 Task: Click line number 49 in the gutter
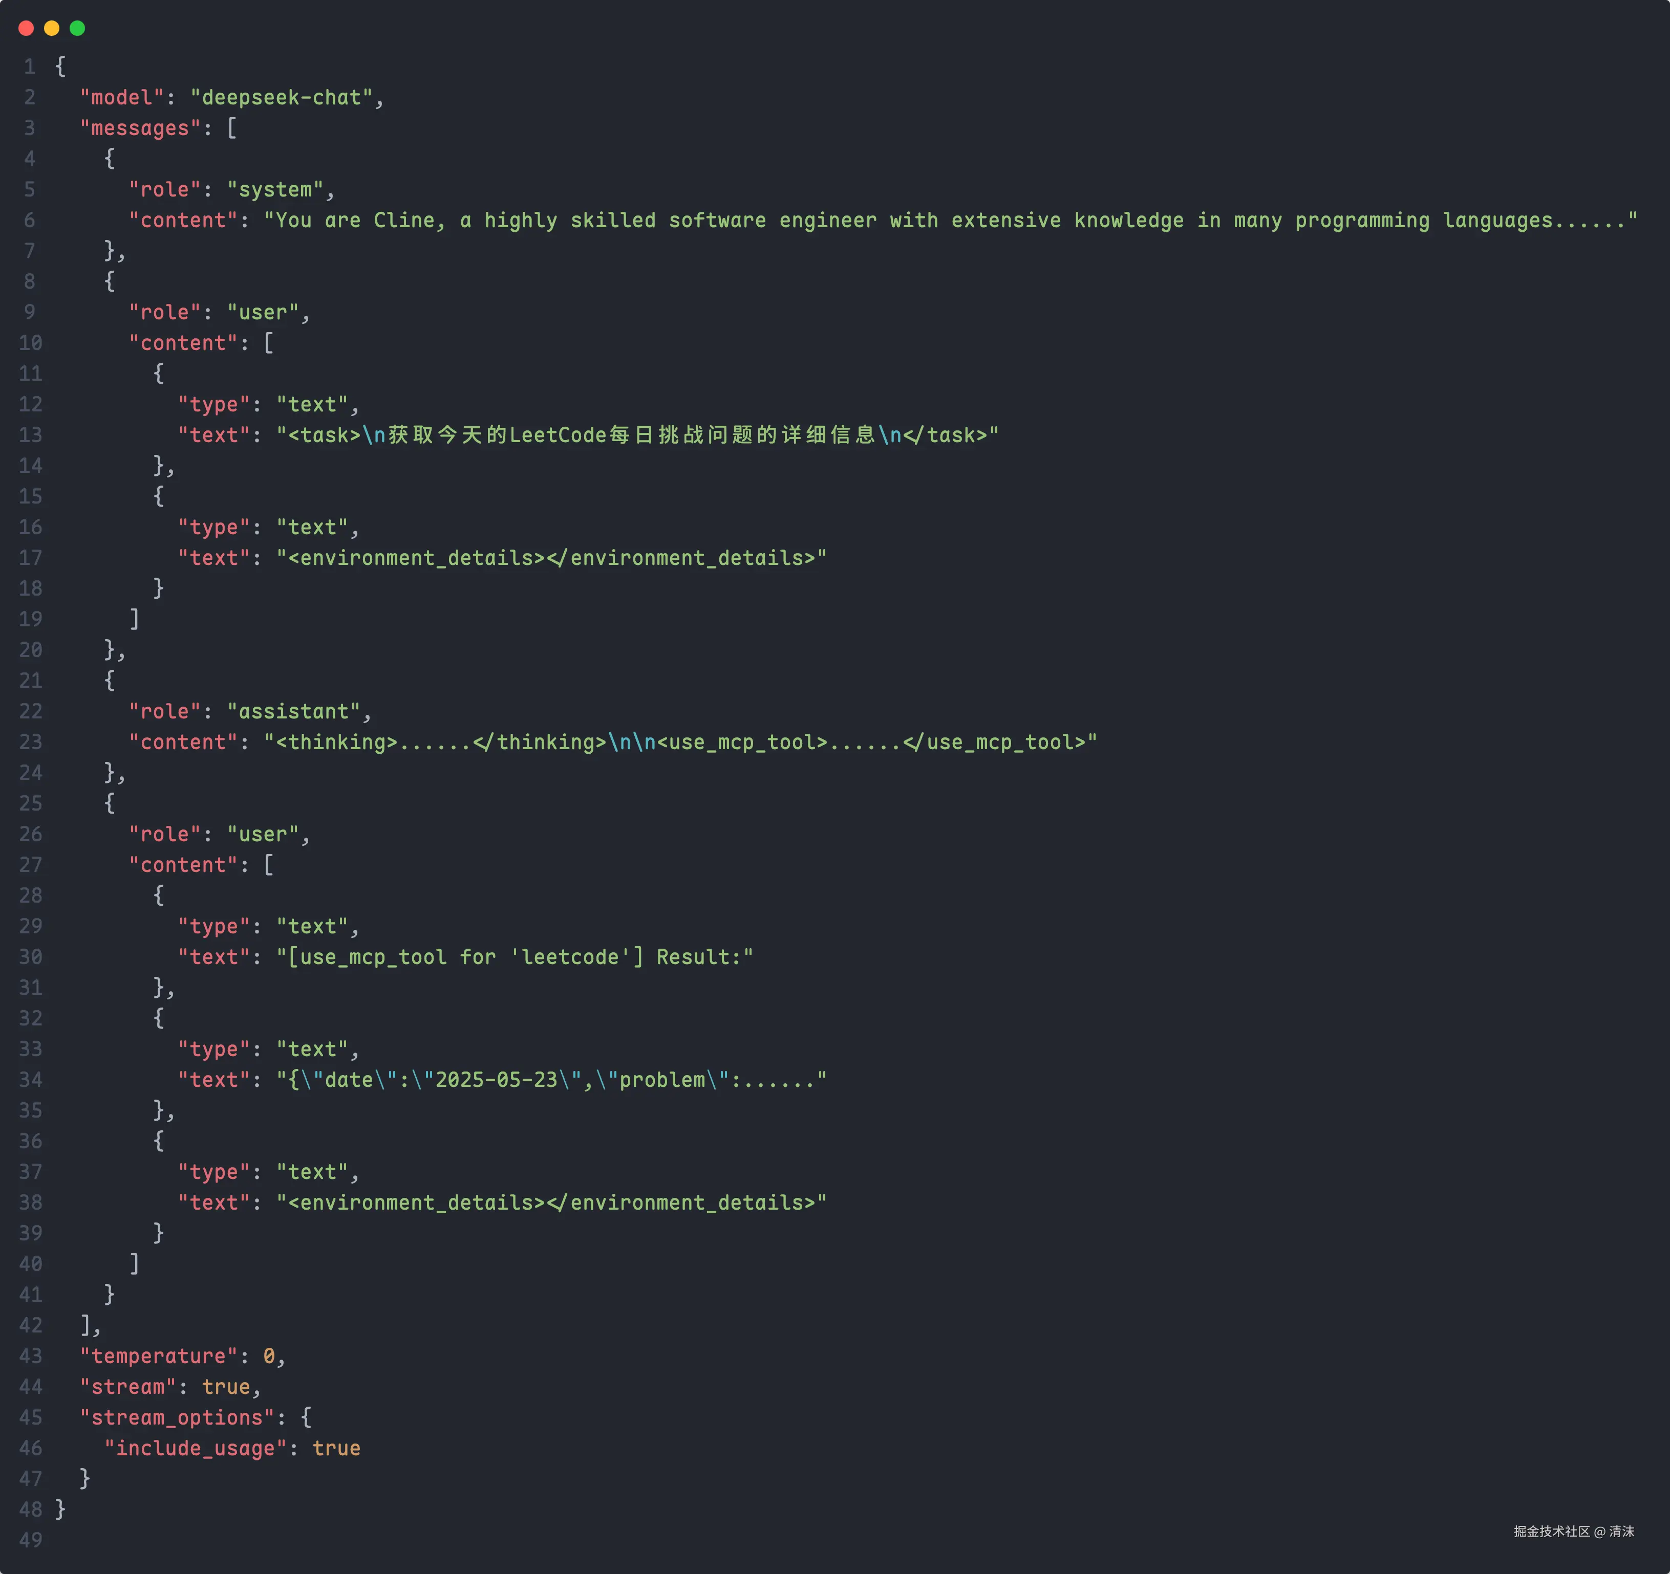click(30, 1540)
